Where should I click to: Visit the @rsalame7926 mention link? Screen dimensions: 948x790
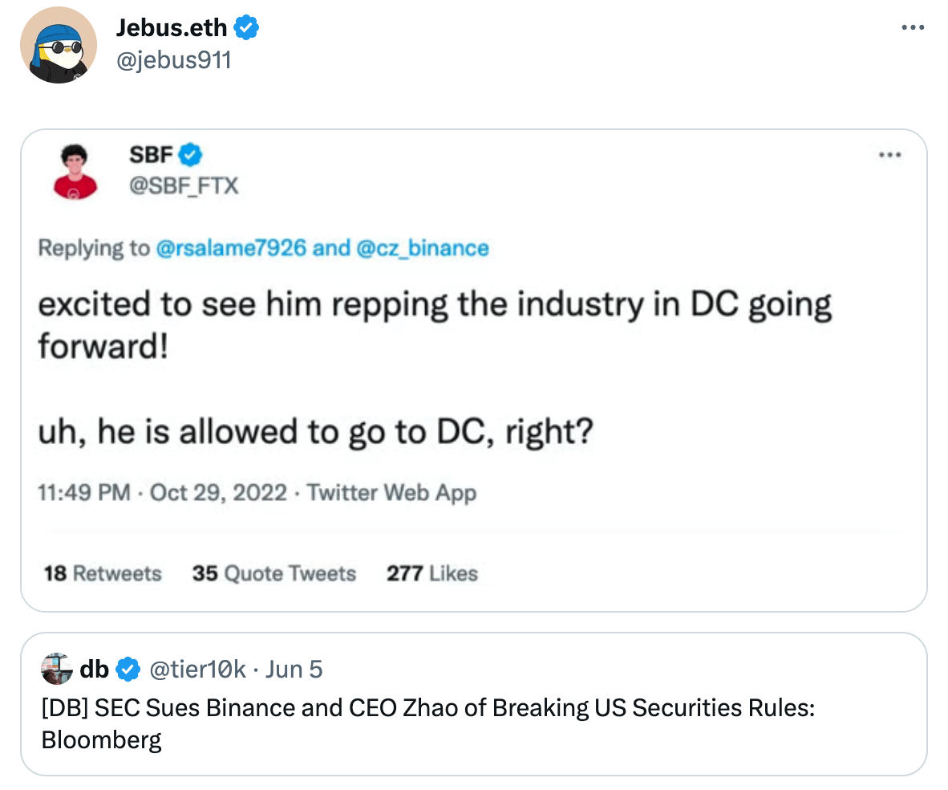(x=230, y=248)
